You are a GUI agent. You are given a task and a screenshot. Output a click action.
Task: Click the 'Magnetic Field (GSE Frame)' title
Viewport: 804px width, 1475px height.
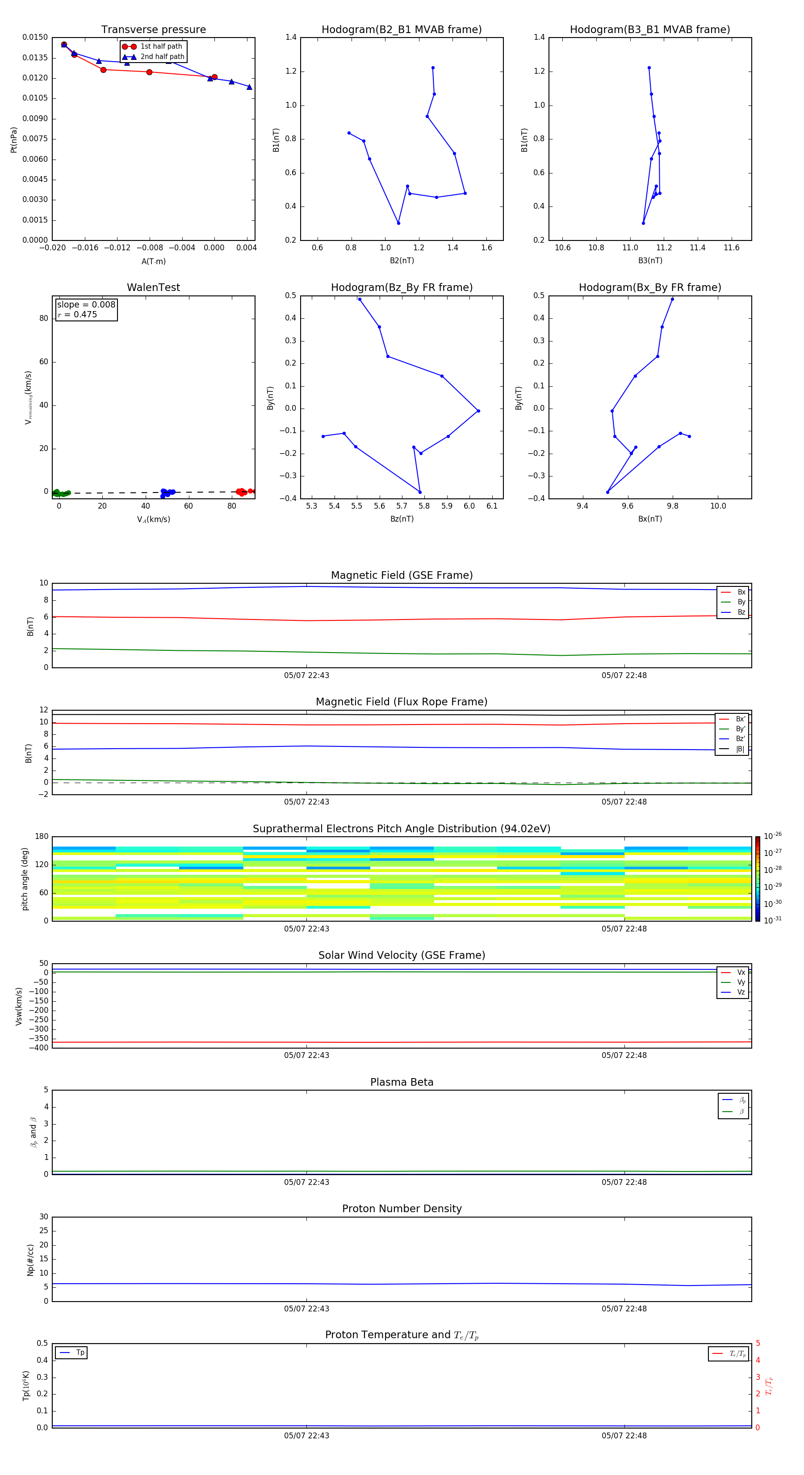click(x=402, y=575)
